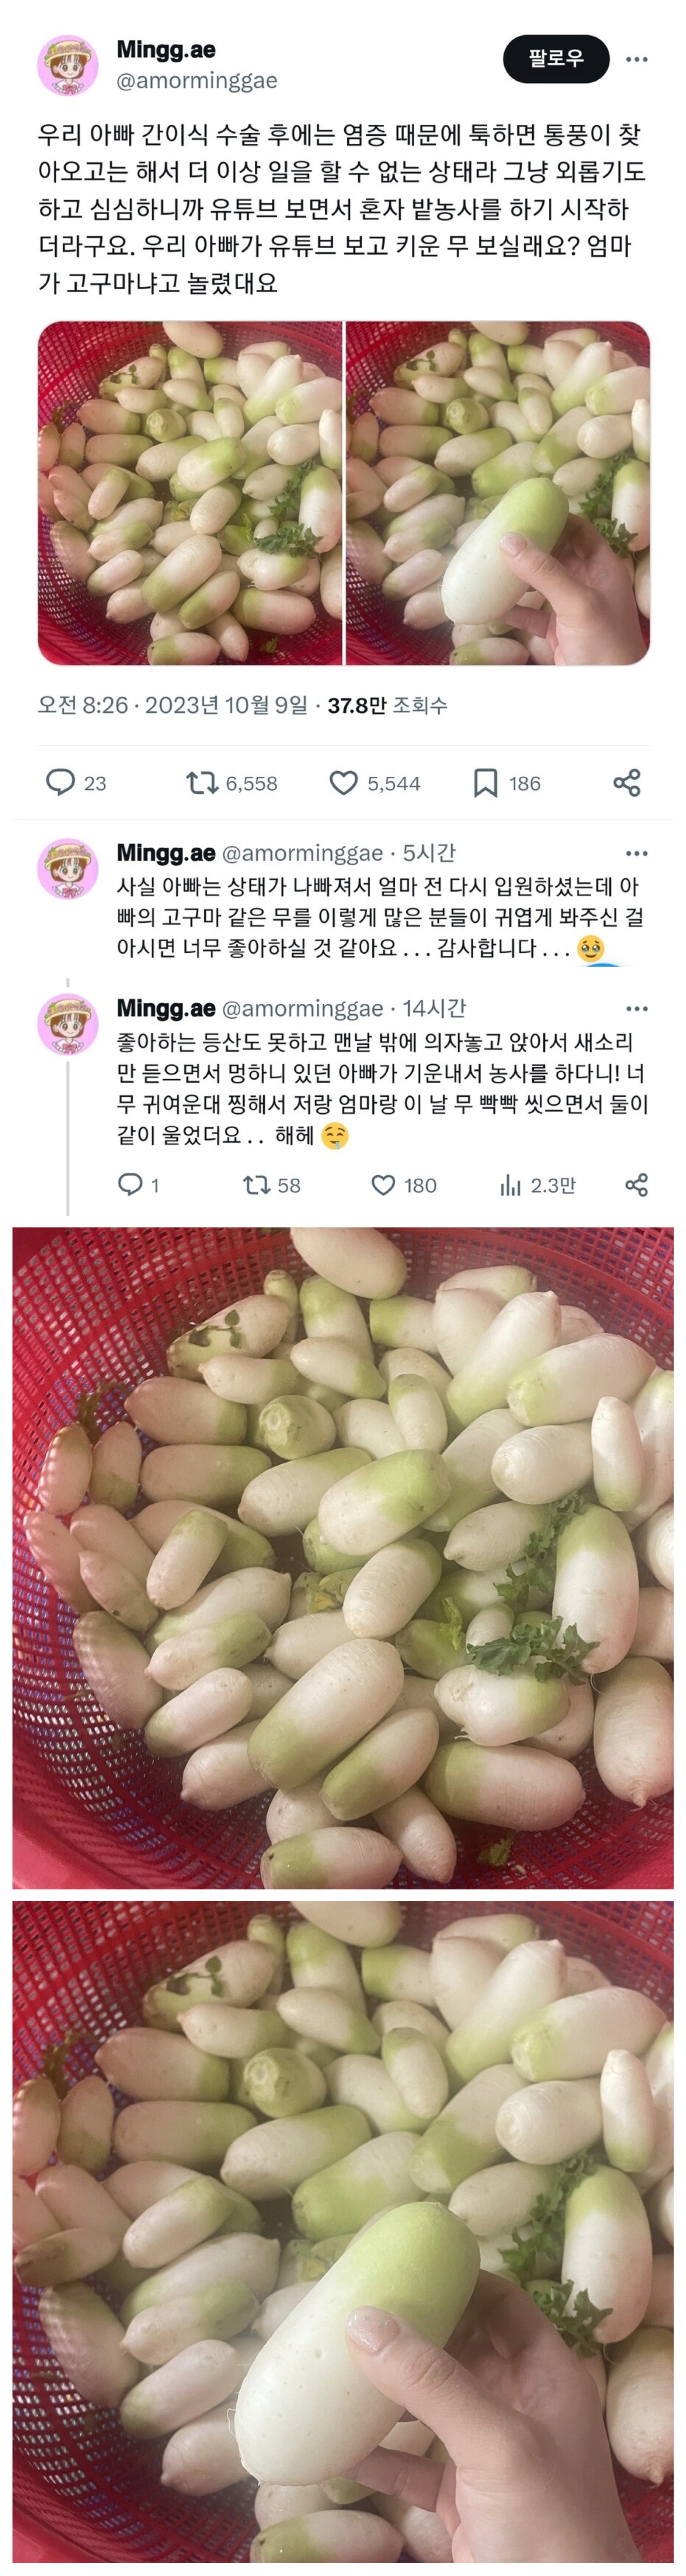The image size is (686, 2576).
Task: Expand options on the 5시간 reply
Action: (x=636, y=853)
